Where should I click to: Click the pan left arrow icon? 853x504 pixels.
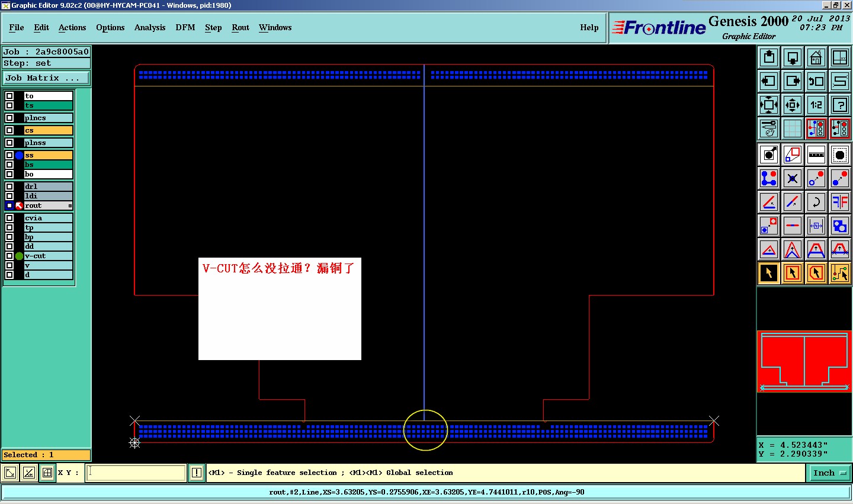point(768,81)
